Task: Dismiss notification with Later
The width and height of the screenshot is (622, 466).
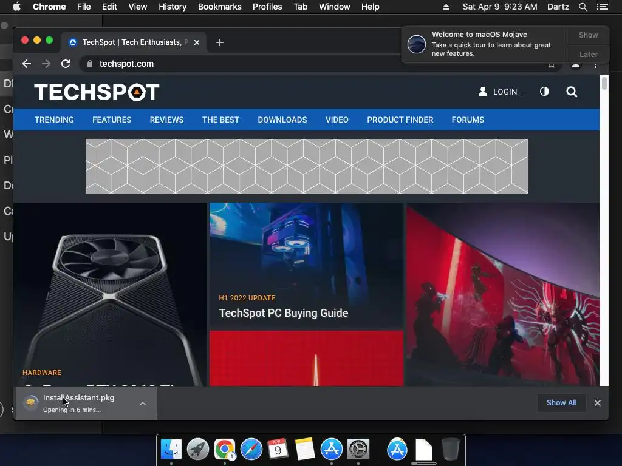Action: 588,54
